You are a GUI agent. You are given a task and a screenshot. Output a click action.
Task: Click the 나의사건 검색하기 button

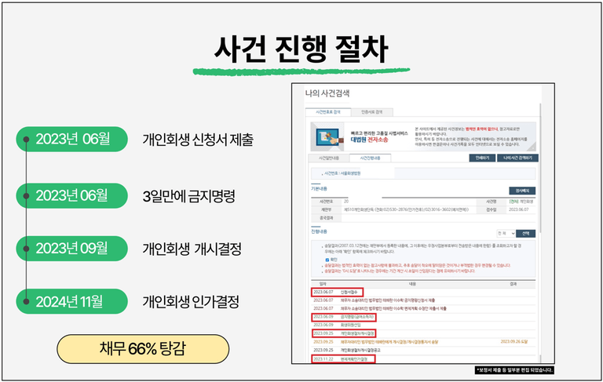pyautogui.click(x=517, y=158)
